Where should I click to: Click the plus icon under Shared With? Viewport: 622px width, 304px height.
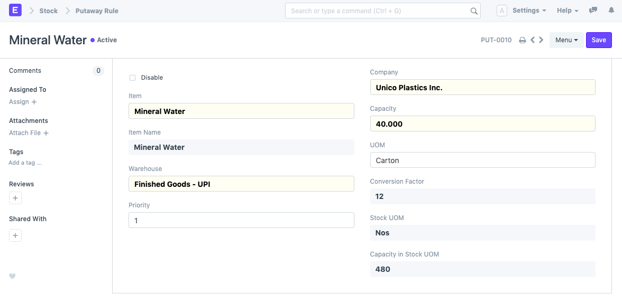coord(15,235)
